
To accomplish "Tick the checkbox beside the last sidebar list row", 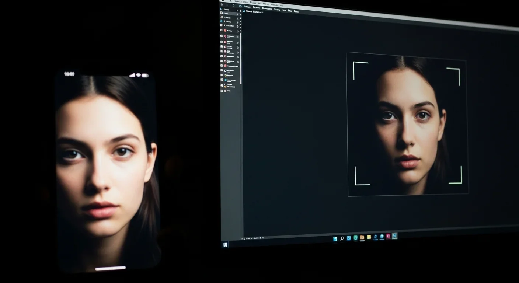I will tap(222, 90).
